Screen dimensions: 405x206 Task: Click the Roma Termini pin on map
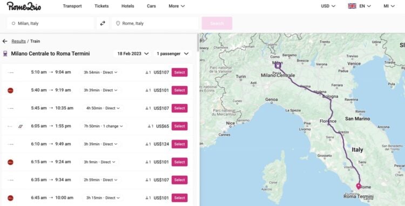point(358,186)
